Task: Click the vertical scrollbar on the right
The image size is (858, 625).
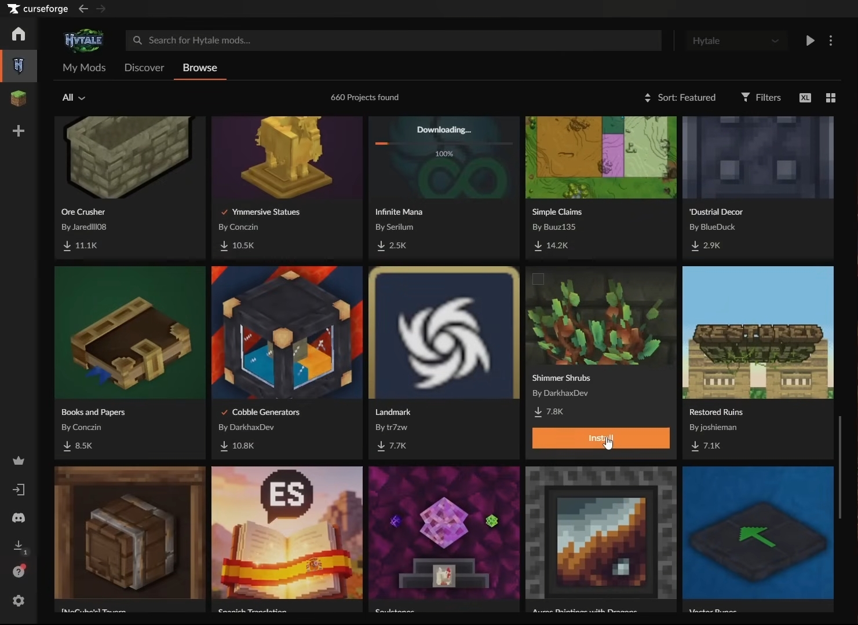Action: point(839,467)
